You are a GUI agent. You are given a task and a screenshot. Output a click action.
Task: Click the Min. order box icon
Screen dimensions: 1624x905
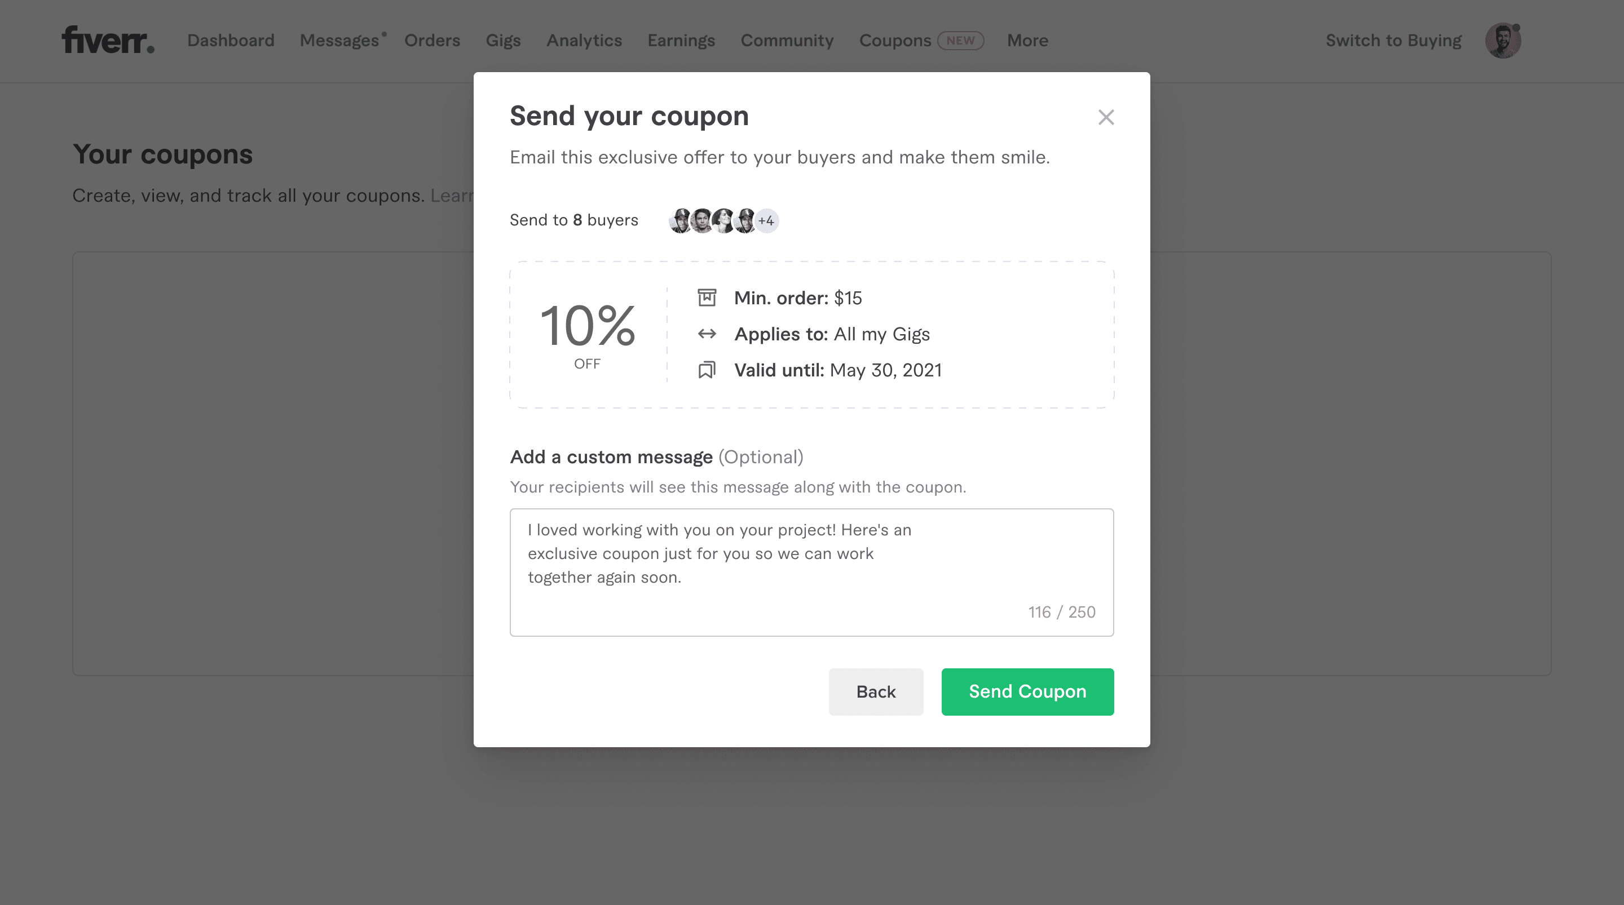coord(707,298)
